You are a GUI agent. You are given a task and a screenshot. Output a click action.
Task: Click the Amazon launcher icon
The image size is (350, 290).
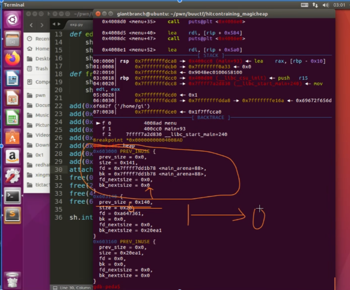tap(12, 157)
